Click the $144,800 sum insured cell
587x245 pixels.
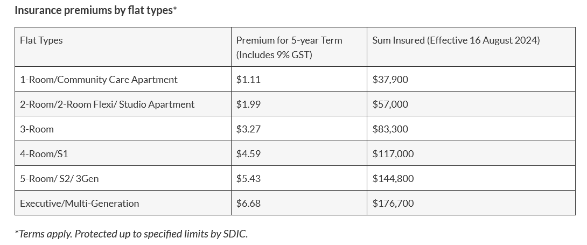393,179
